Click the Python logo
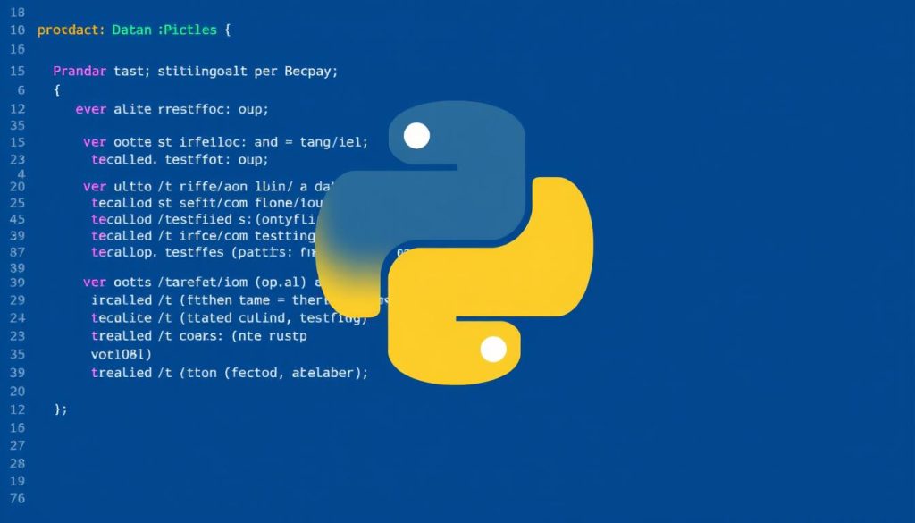The width and height of the screenshot is (915, 523). tap(455, 242)
